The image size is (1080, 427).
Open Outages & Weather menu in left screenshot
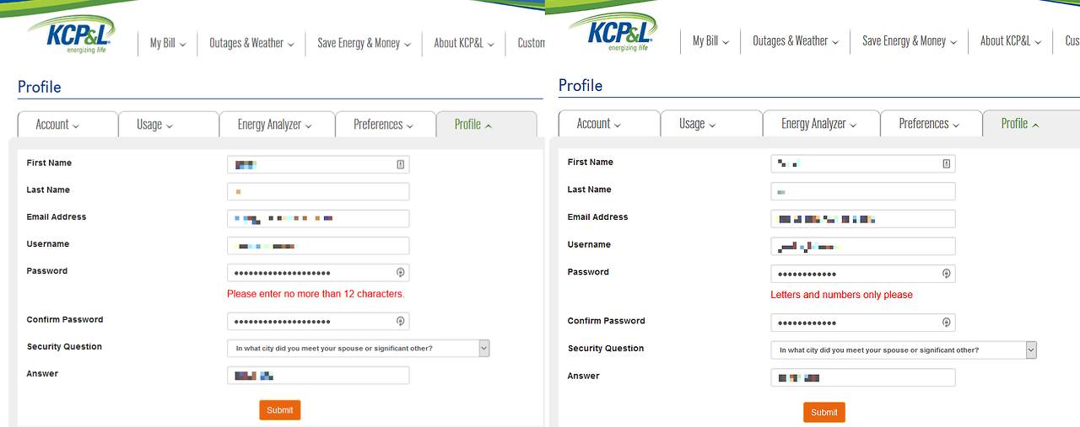(251, 43)
